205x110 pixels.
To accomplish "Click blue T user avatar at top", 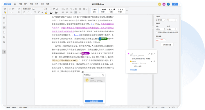I will [168, 4].
